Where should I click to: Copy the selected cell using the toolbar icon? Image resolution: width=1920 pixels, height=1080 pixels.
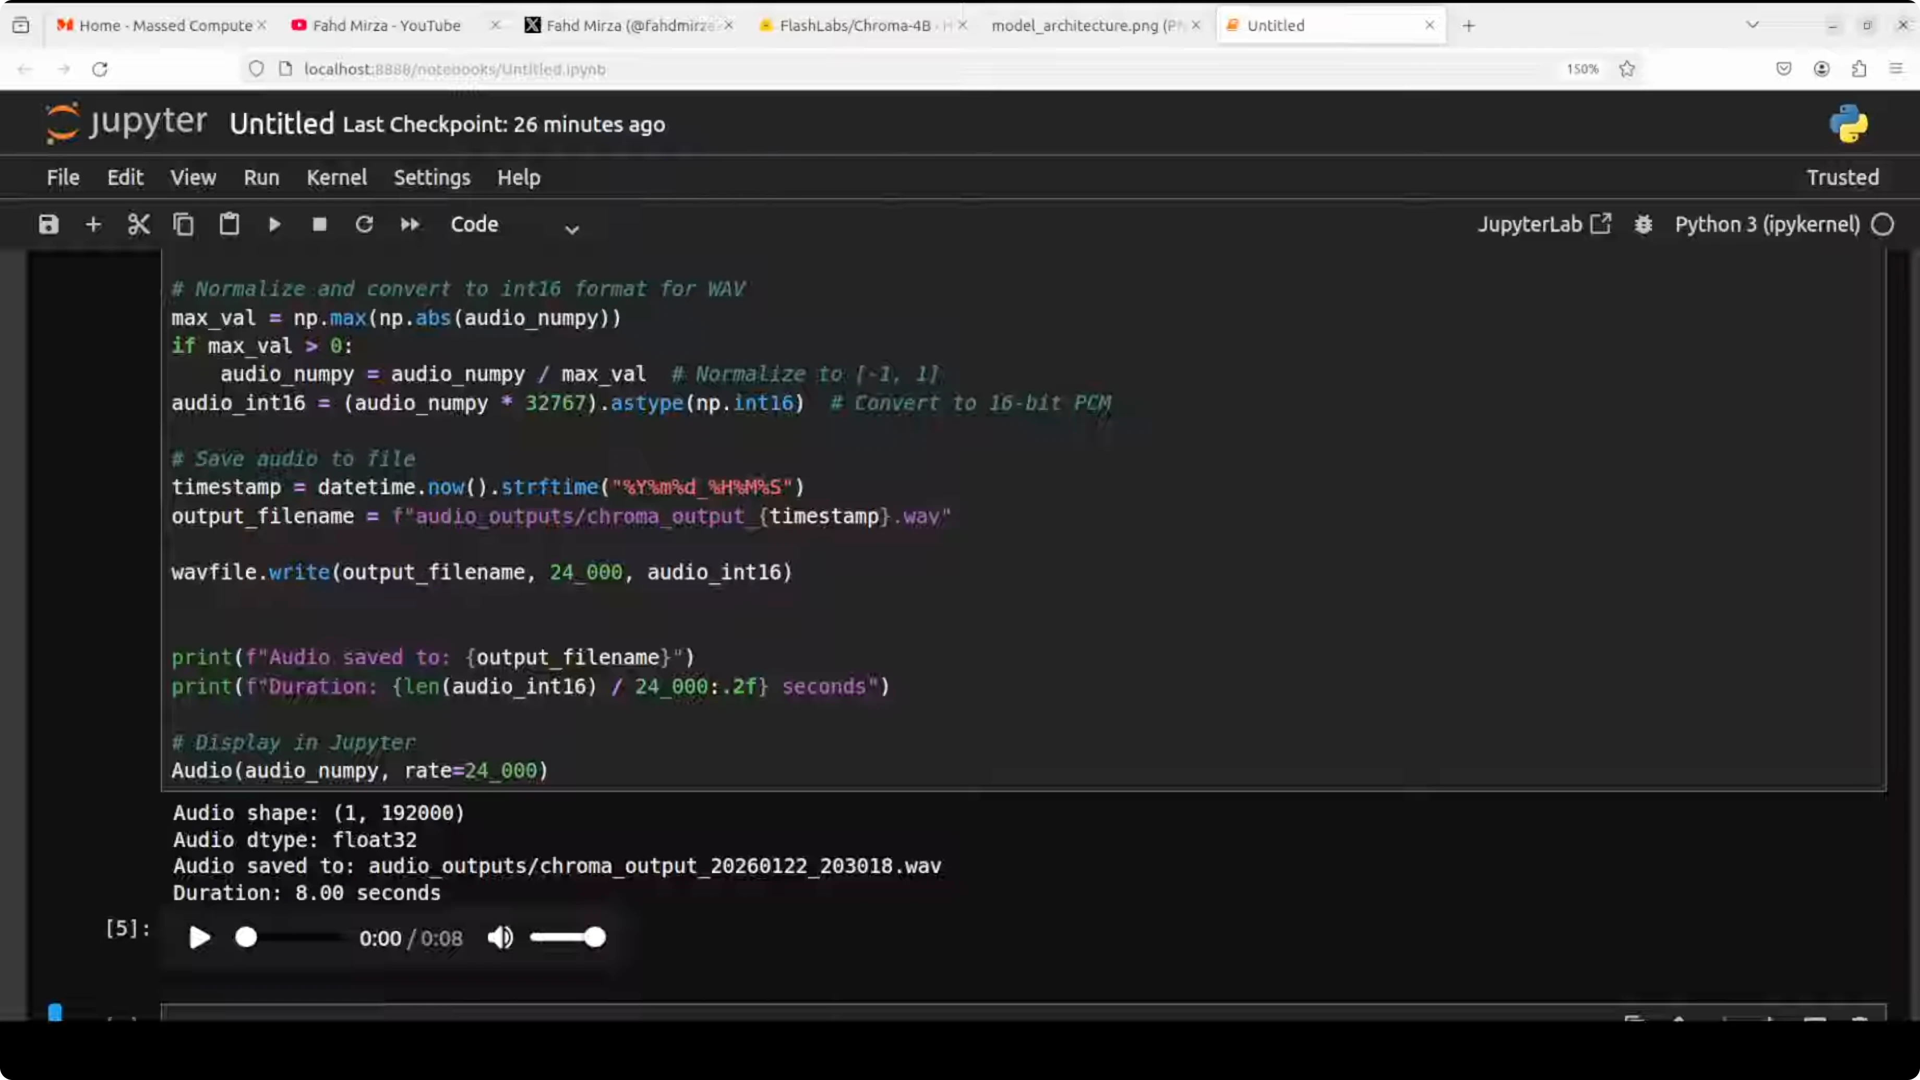click(x=183, y=224)
